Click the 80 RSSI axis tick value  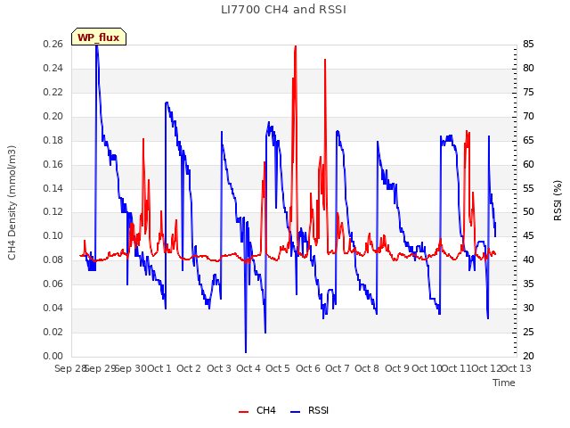[x=528, y=68]
